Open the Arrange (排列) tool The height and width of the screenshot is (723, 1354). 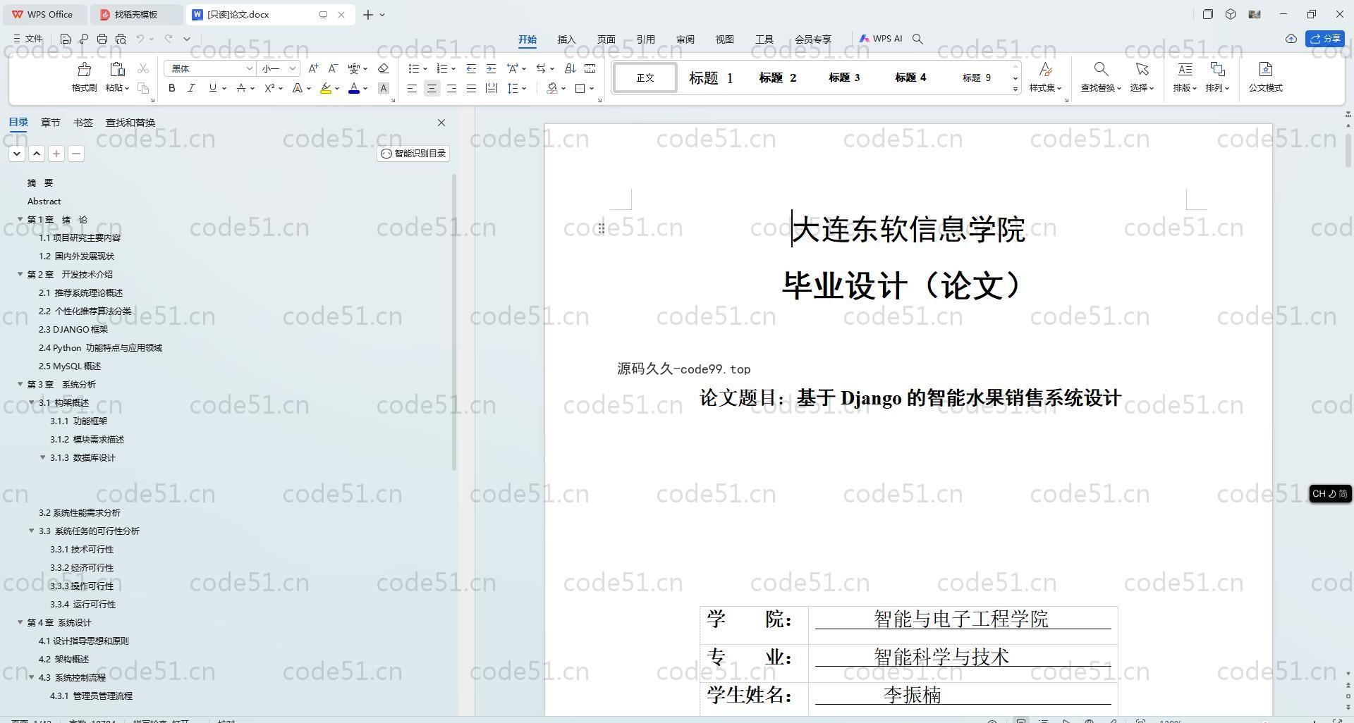(x=1217, y=78)
